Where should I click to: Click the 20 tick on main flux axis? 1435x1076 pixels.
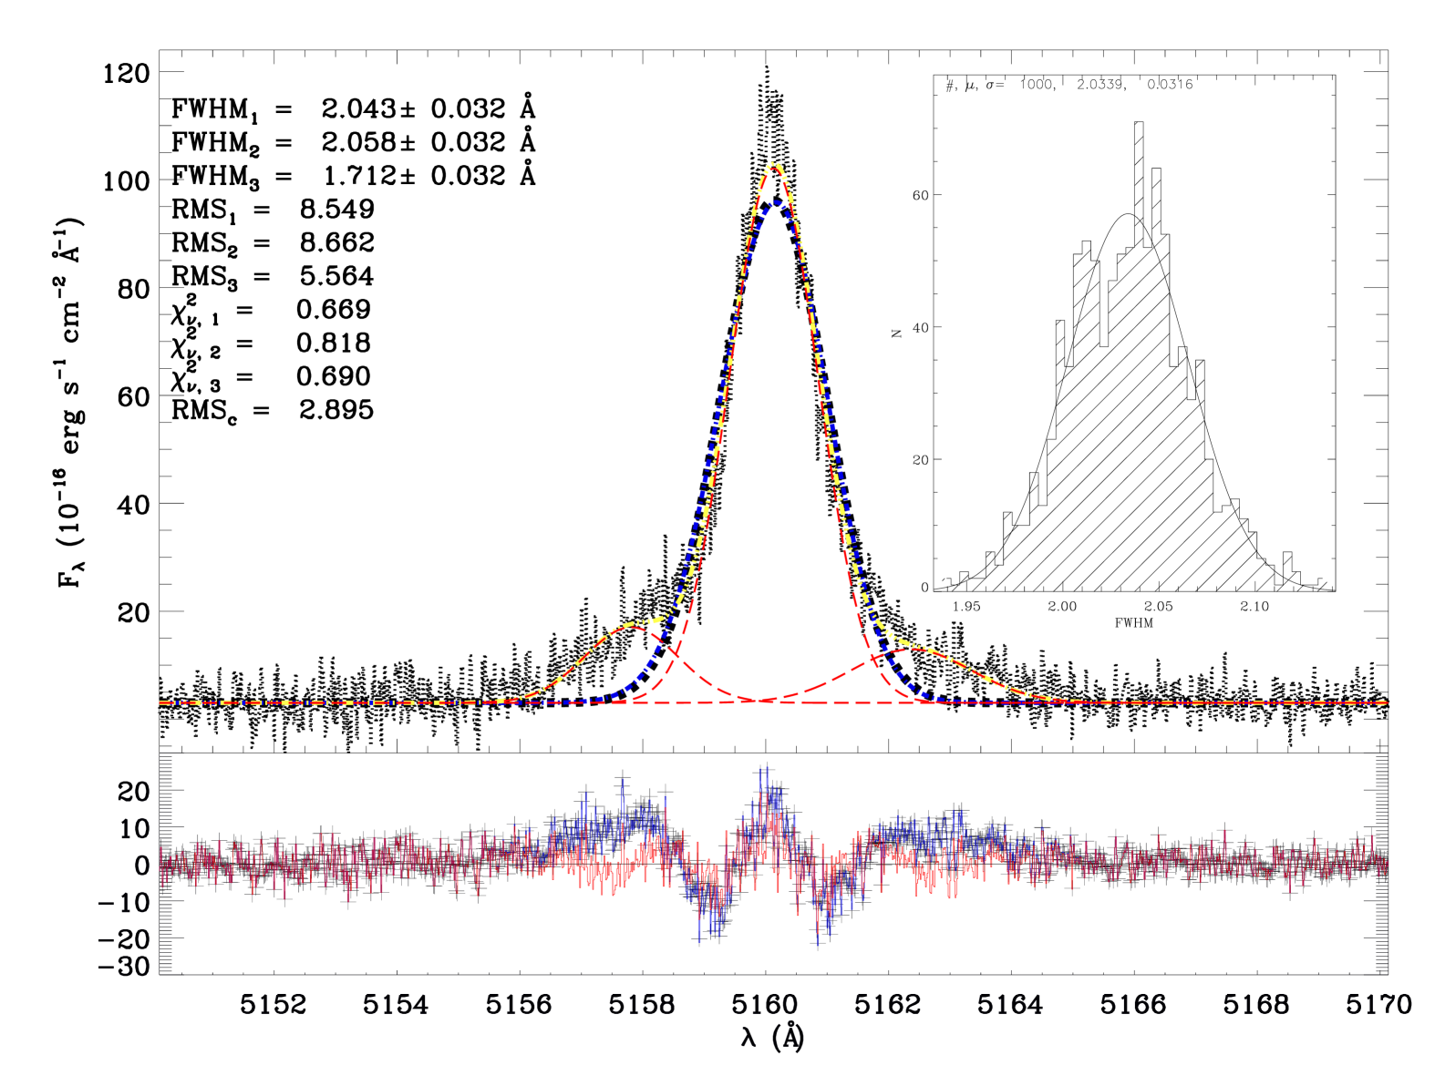133,612
